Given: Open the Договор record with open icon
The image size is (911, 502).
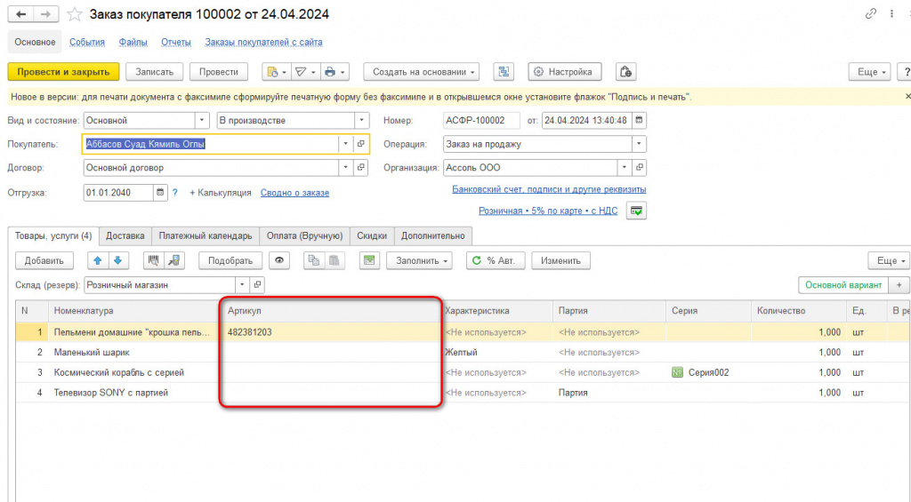Looking at the screenshot, I should pos(361,168).
